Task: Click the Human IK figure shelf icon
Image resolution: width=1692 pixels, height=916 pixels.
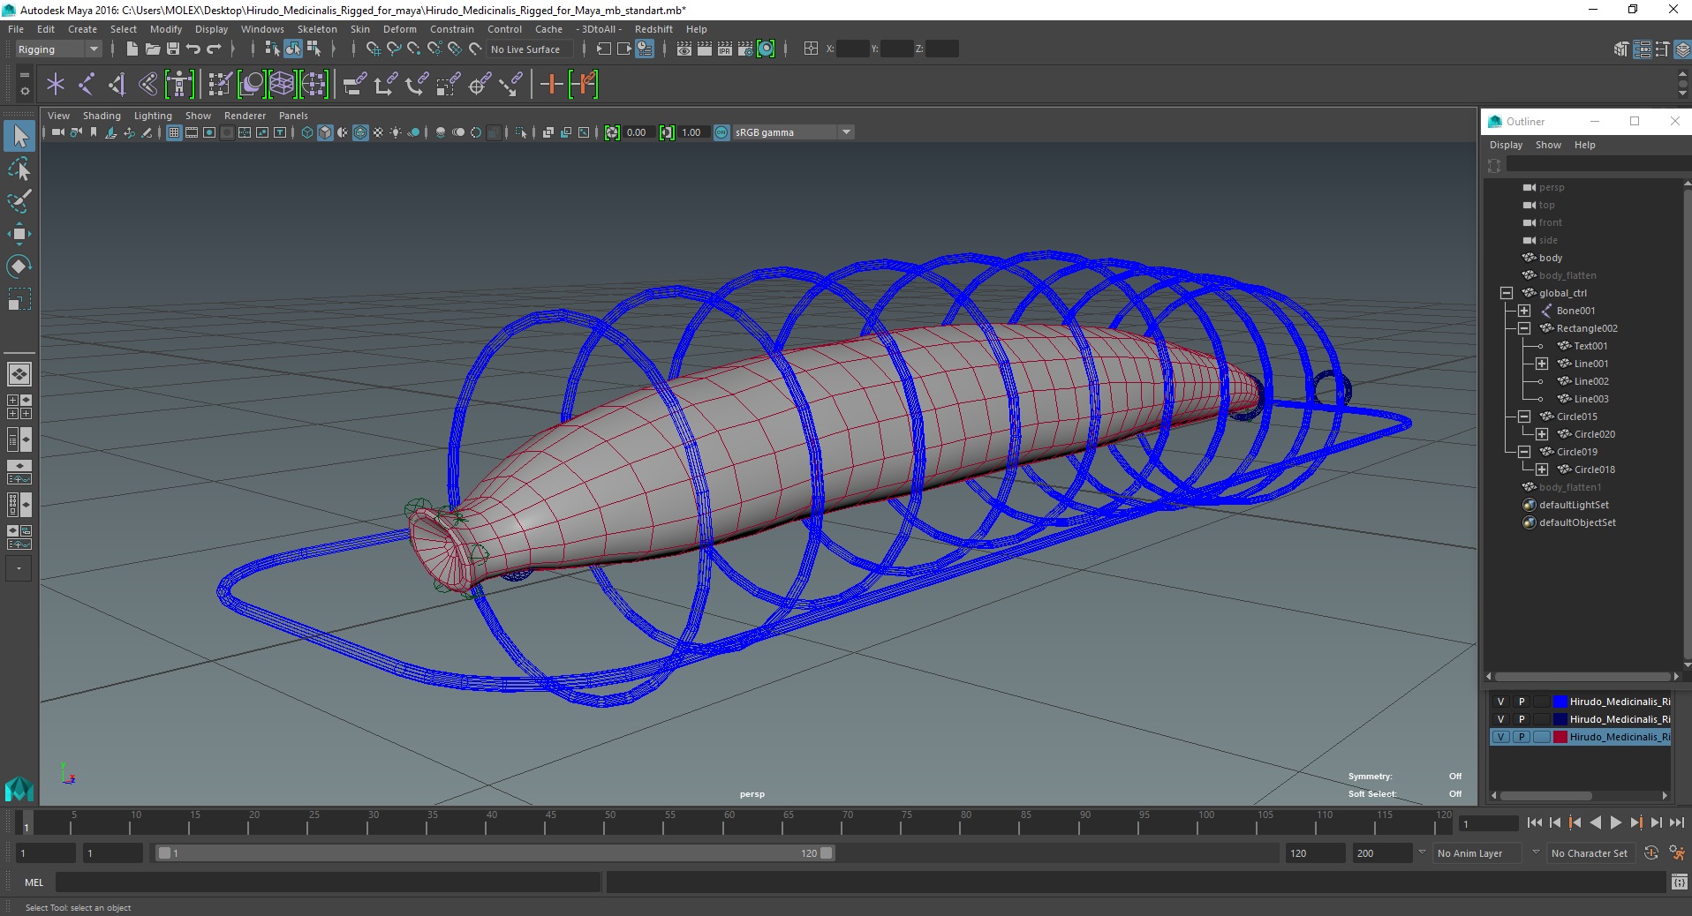Action: (179, 85)
